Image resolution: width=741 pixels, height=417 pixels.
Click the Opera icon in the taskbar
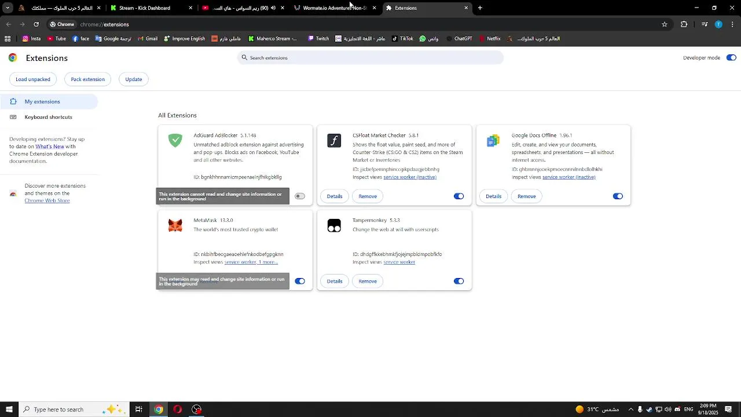pos(178,409)
